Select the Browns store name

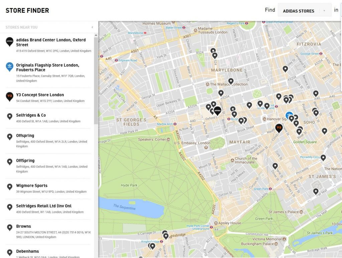tap(24, 226)
